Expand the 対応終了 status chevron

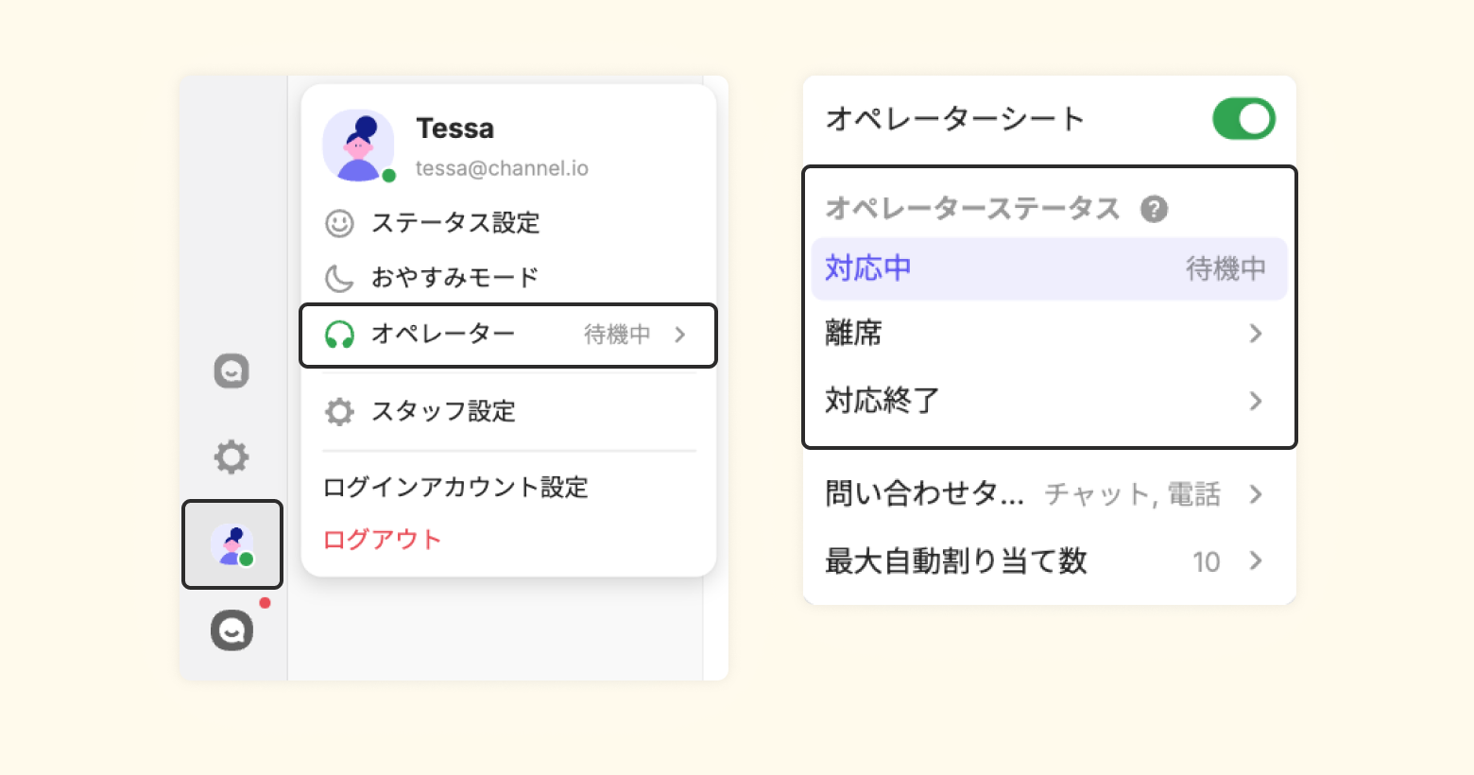pyautogui.click(x=1256, y=401)
